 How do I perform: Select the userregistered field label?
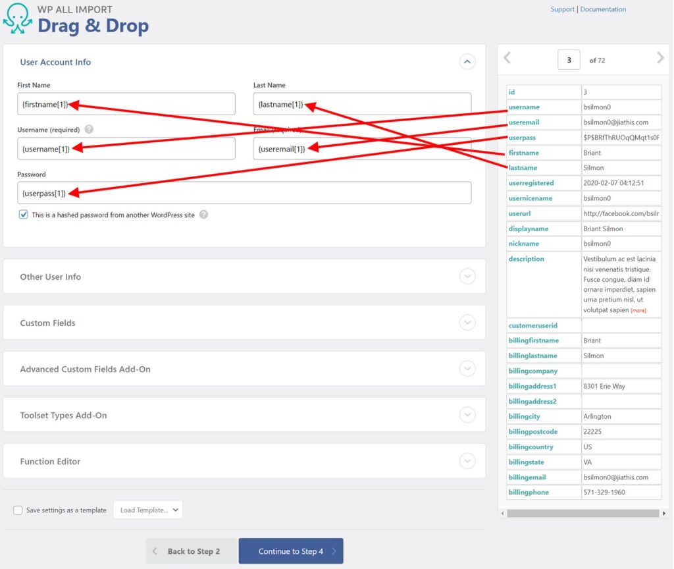531,183
